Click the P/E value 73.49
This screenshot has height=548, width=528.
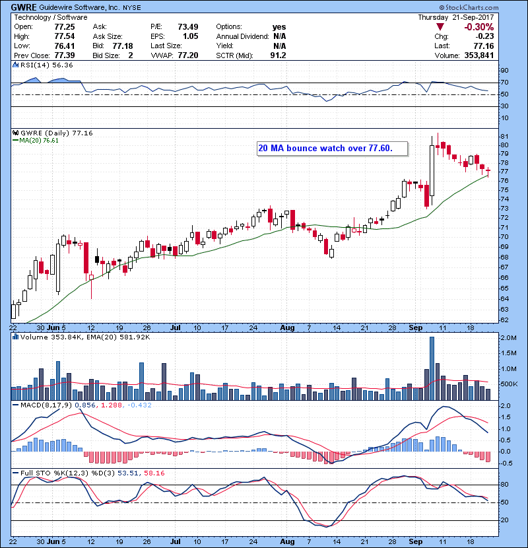coord(188,27)
